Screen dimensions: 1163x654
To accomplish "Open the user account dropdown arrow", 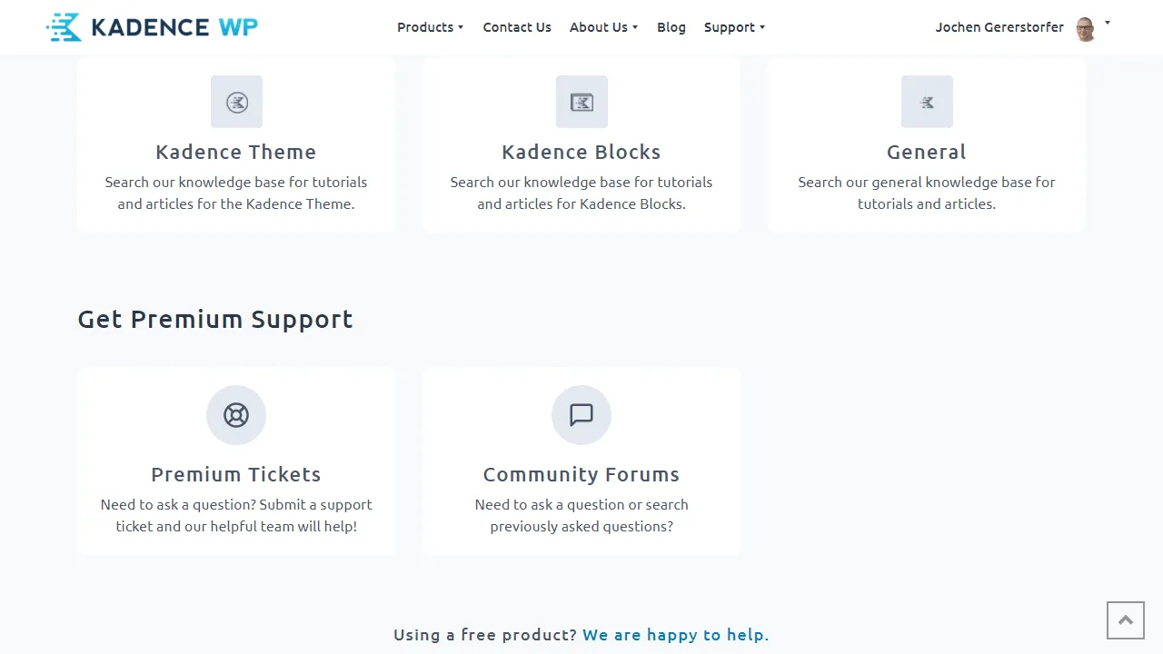I will click(1108, 23).
